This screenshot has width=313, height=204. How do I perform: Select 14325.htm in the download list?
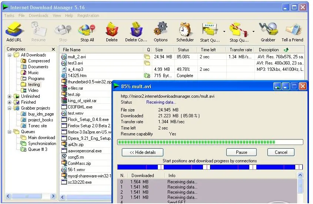77,76
